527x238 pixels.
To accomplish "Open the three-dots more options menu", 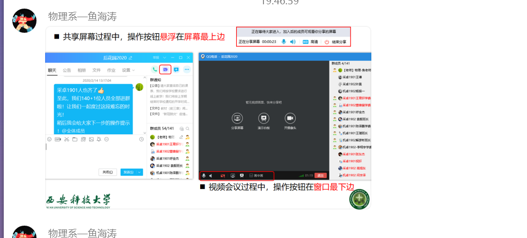I will [187, 69].
